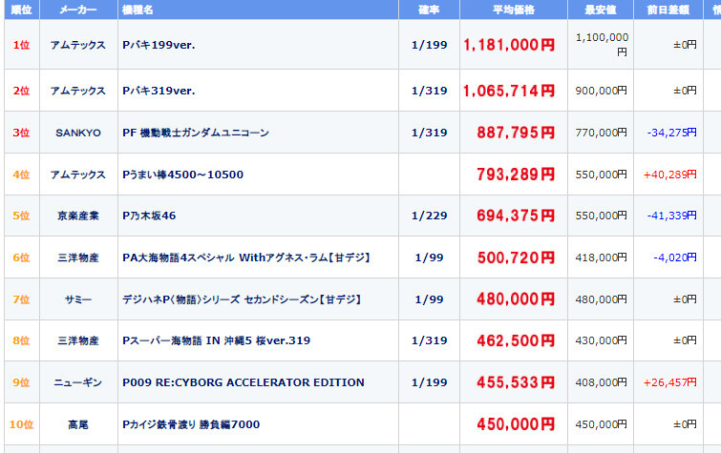
Task: Open Pスーパー海物語 IN 沖縄5 桜ver.319
Action: [216, 340]
